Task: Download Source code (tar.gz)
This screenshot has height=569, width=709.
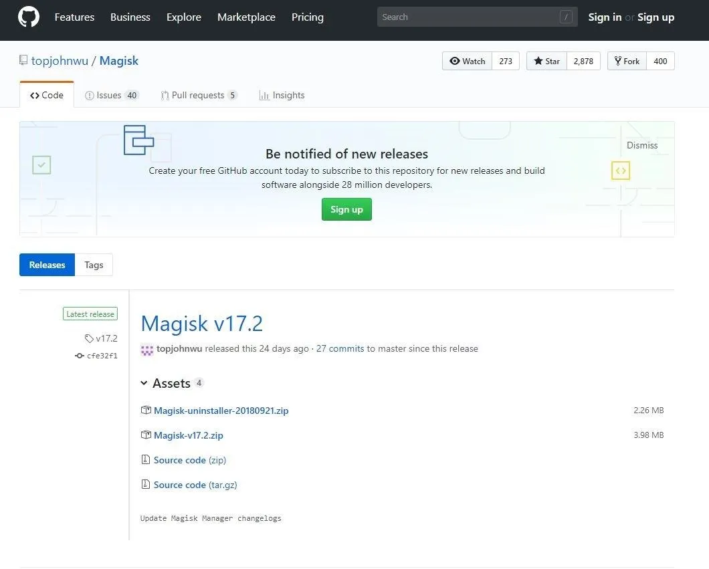Action: (x=195, y=485)
